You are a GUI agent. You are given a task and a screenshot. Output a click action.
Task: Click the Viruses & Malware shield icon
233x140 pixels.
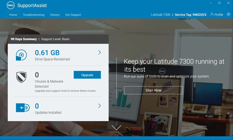21,77
